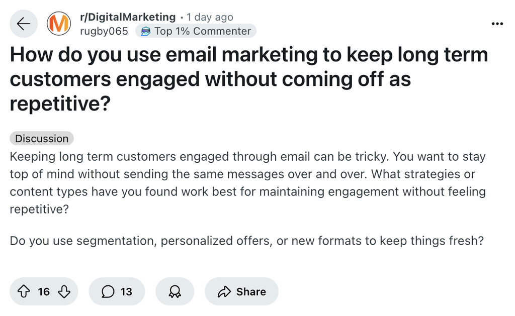The width and height of the screenshot is (515, 316).
Task: Click the post title about email marketing
Action: coord(248,79)
